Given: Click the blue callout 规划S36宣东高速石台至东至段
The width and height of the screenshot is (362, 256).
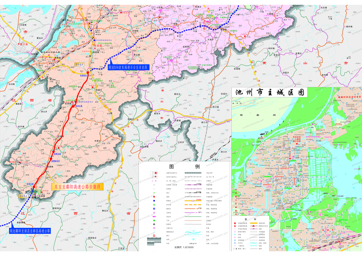Looking at the screenshot, I should tap(129, 67).
